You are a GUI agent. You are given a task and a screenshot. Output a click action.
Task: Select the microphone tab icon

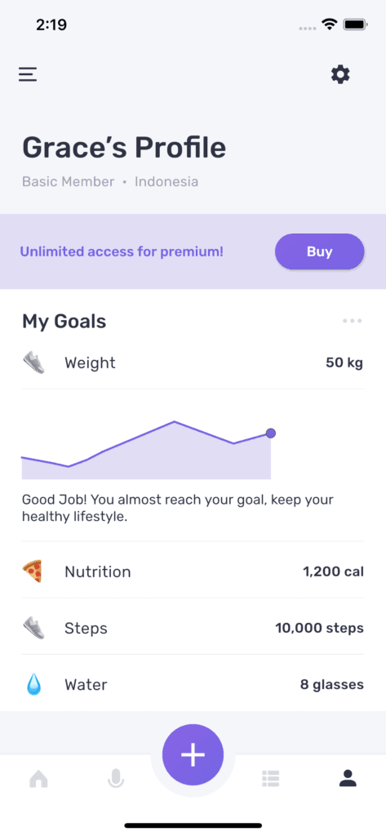click(x=116, y=778)
